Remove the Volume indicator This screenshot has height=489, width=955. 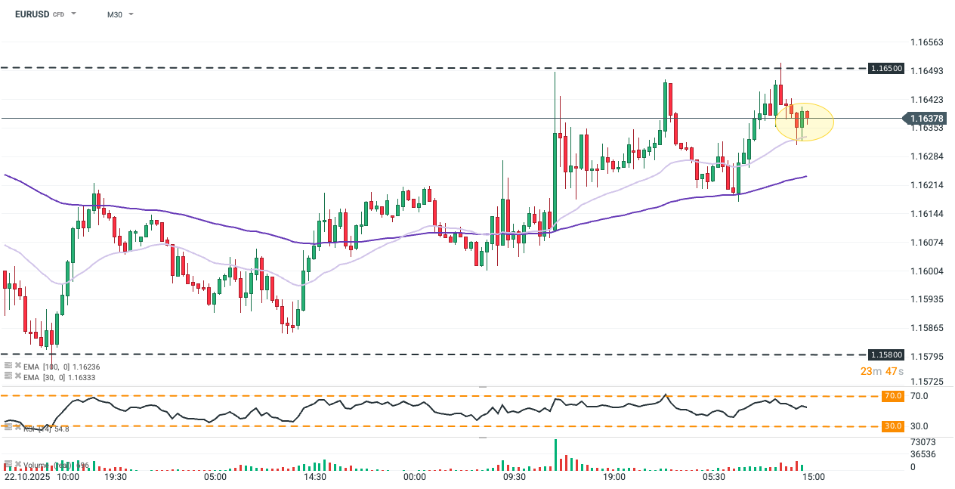17,465
